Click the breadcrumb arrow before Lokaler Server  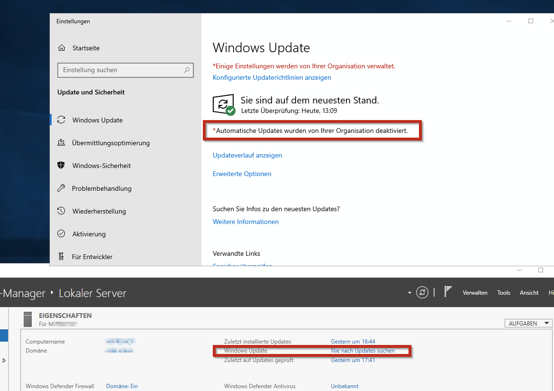[x=52, y=293]
